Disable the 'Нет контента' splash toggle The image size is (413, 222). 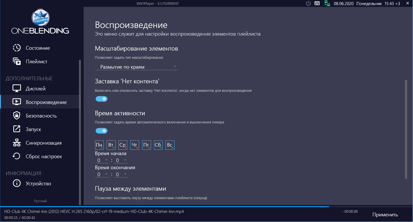coord(102,99)
